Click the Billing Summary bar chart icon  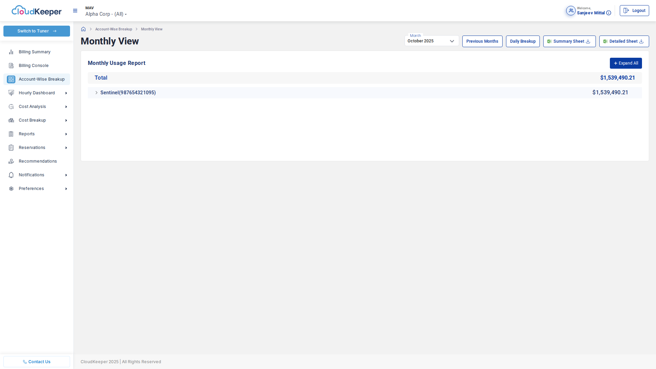coord(11,52)
